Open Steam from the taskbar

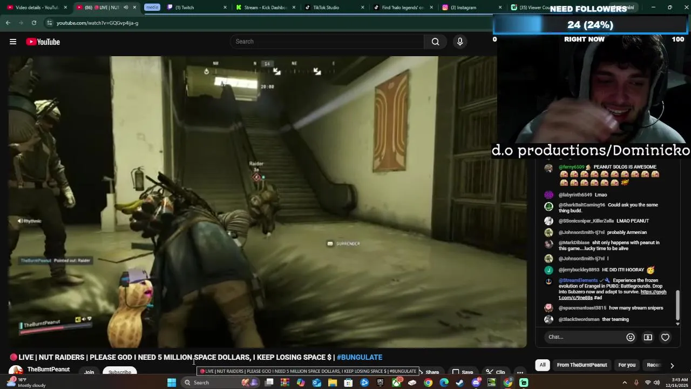coord(459,383)
